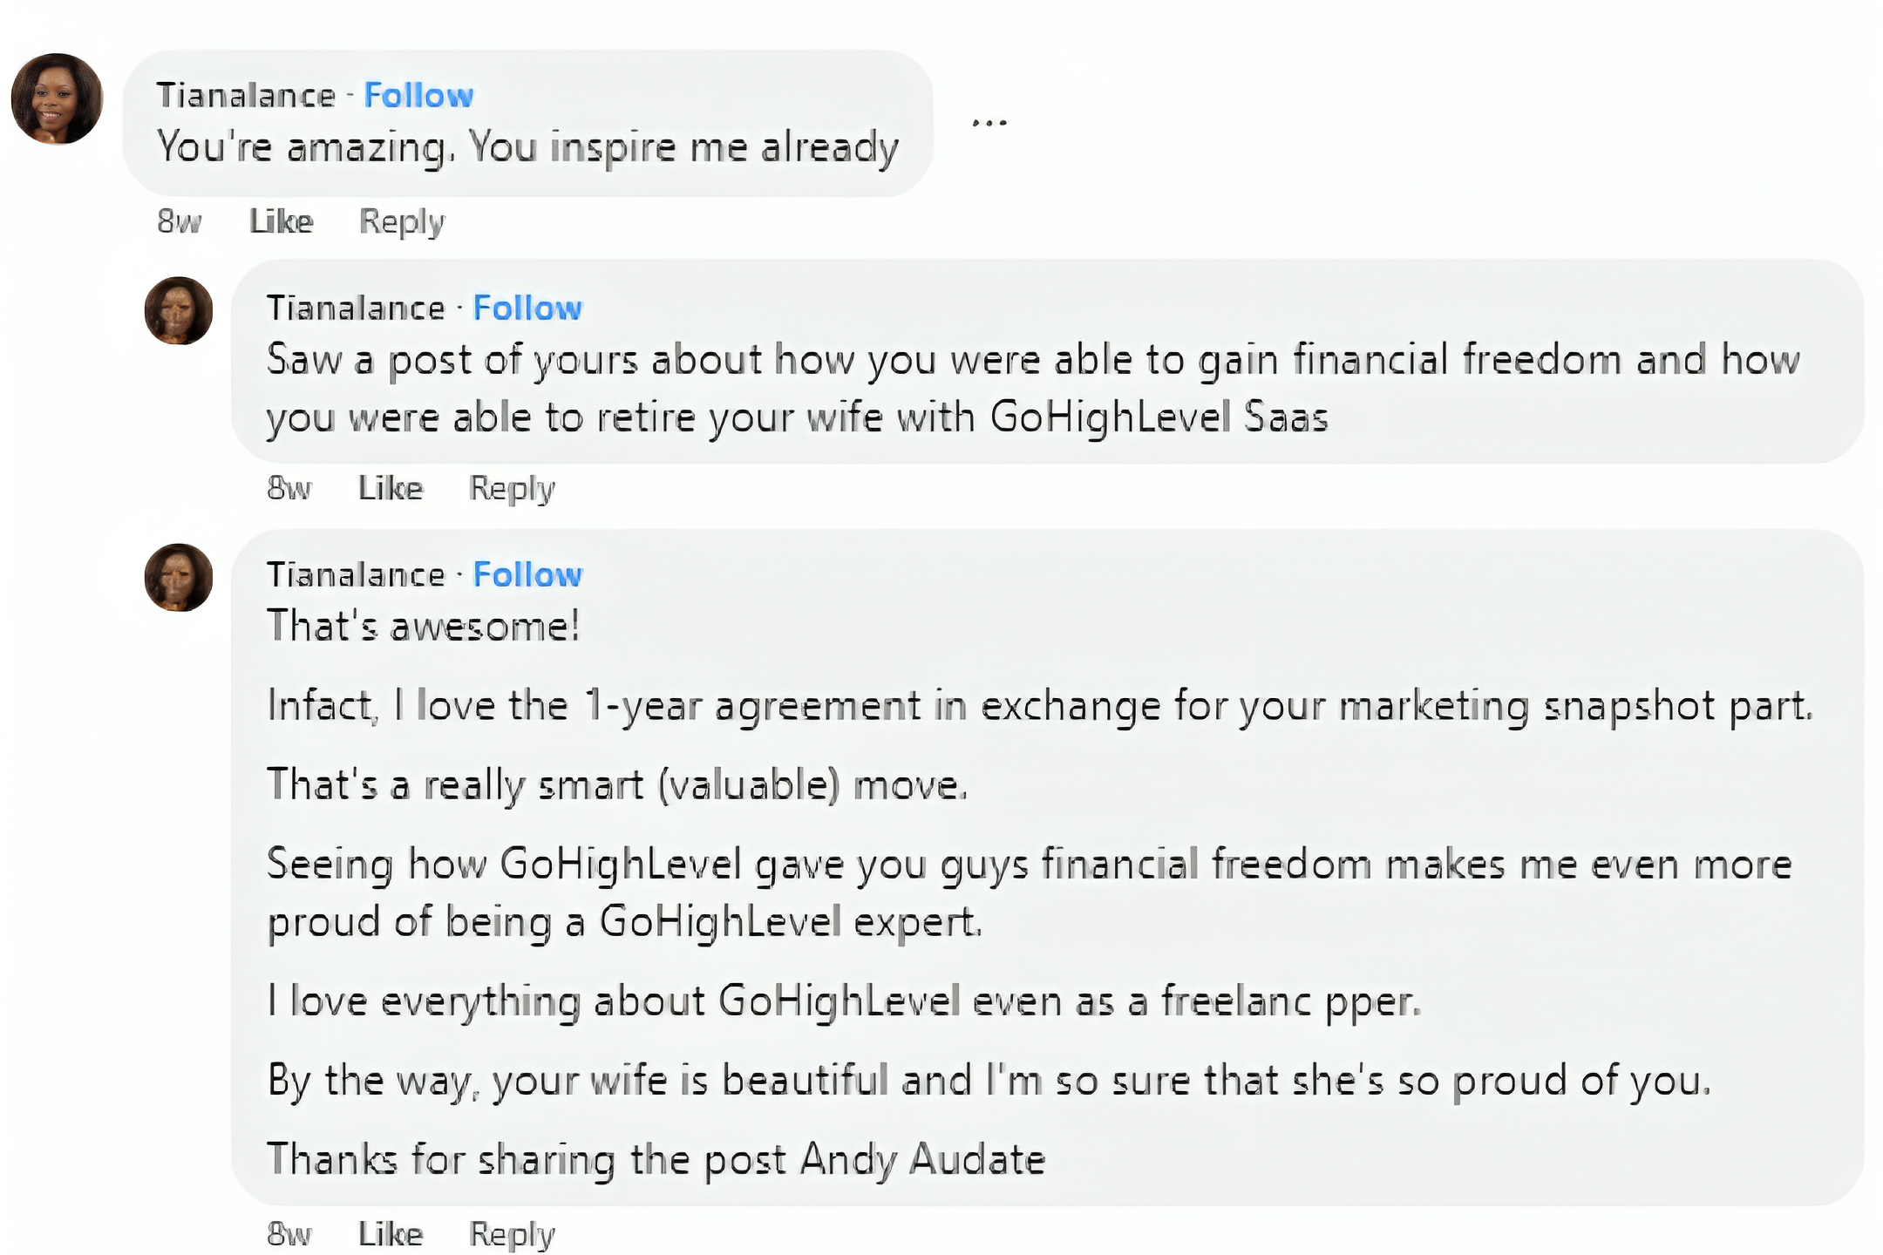Click the 8w timestamp under the top comment
This screenshot has width=1883, height=1255.
179,221
